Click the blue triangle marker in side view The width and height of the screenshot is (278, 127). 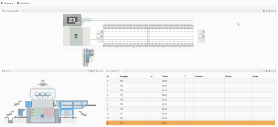pos(42,116)
